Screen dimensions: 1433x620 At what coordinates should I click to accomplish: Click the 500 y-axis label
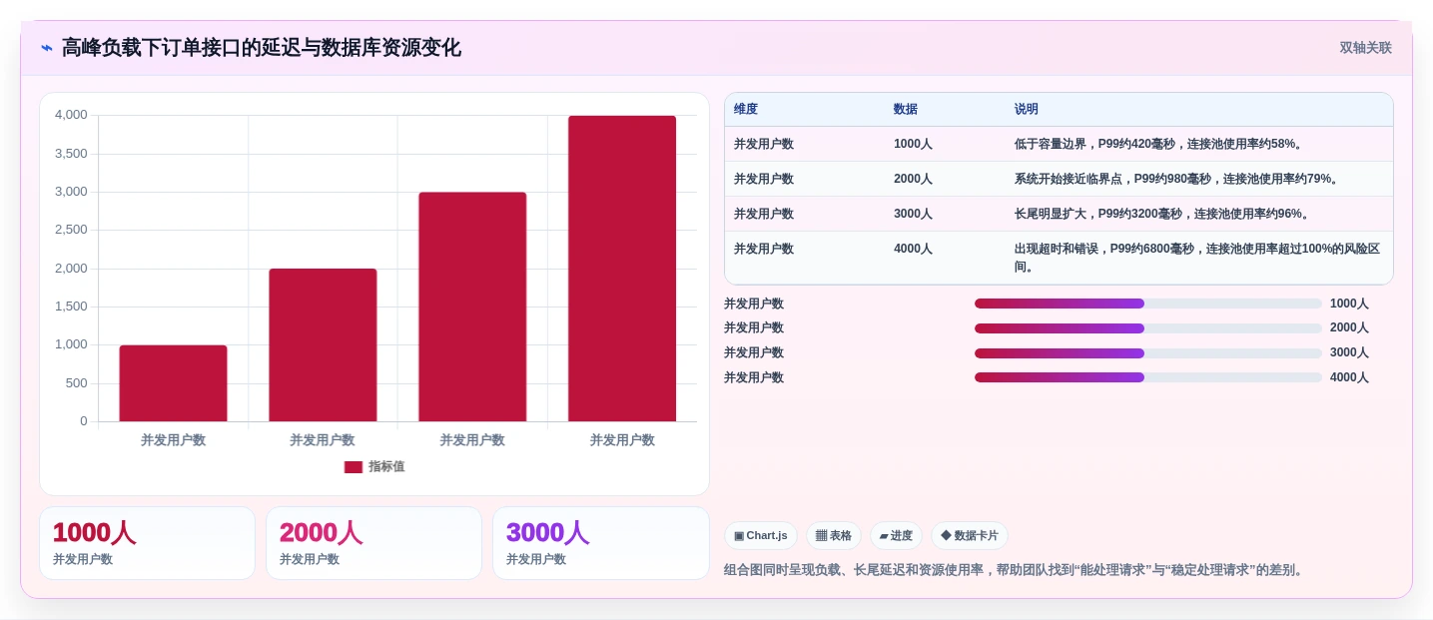pyautogui.click(x=77, y=383)
